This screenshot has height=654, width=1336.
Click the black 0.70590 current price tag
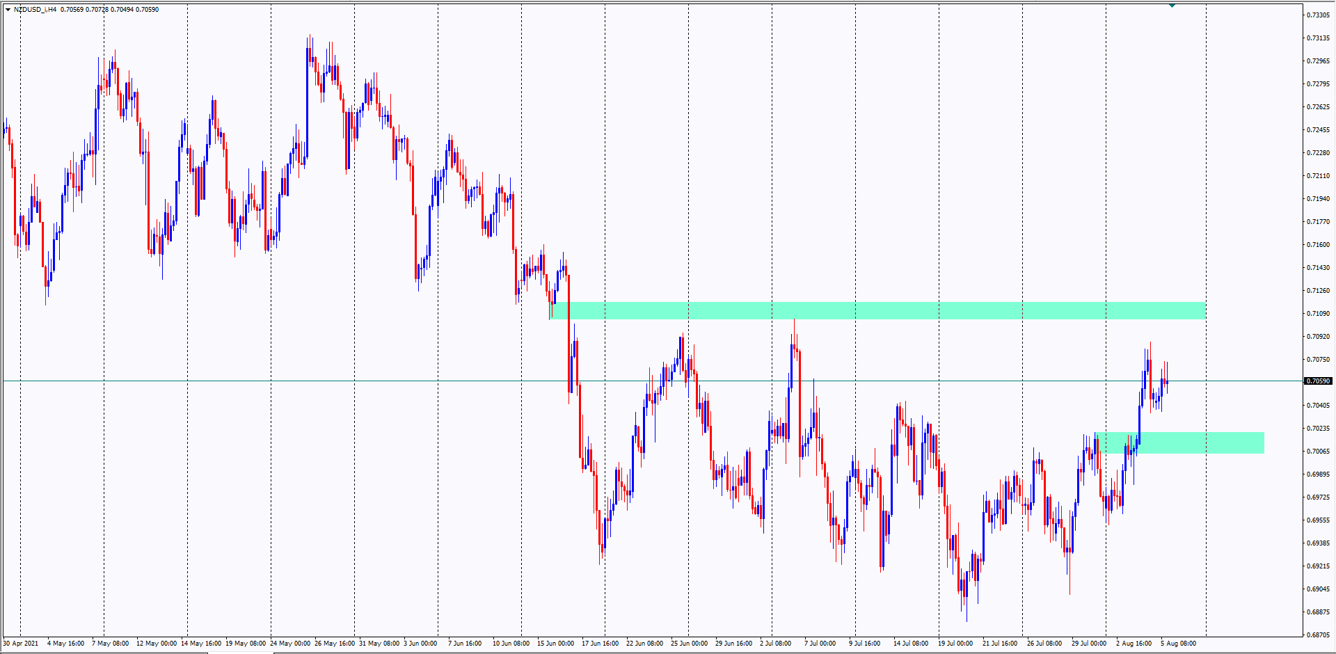pos(1317,381)
